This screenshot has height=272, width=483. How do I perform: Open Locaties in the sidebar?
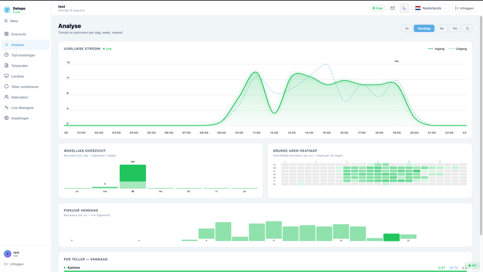tap(26, 76)
